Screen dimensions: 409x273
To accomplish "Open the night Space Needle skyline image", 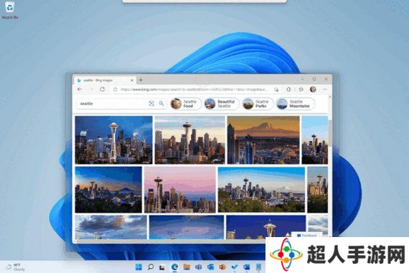I will pyautogui.click(x=113, y=140).
